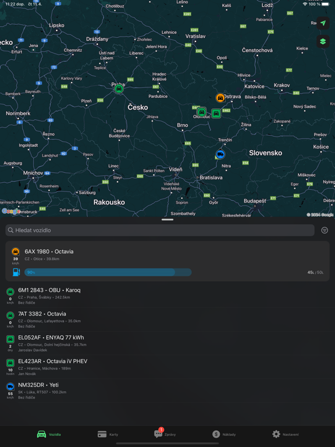Click the Jan Novák driver name
The height and width of the screenshot is (447, 335).
[27, 374]
